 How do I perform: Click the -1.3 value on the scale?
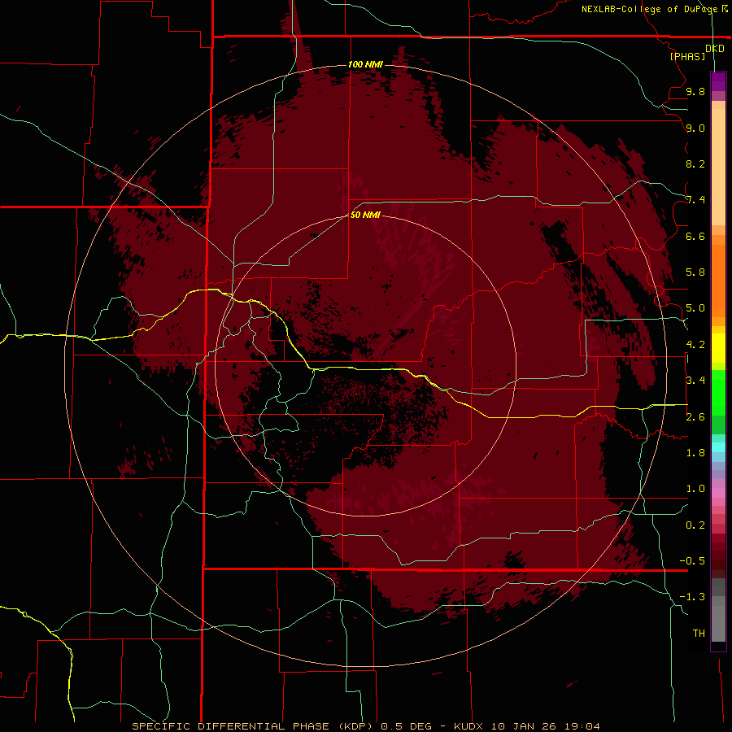pyautogui.click(x=692, y=597)
